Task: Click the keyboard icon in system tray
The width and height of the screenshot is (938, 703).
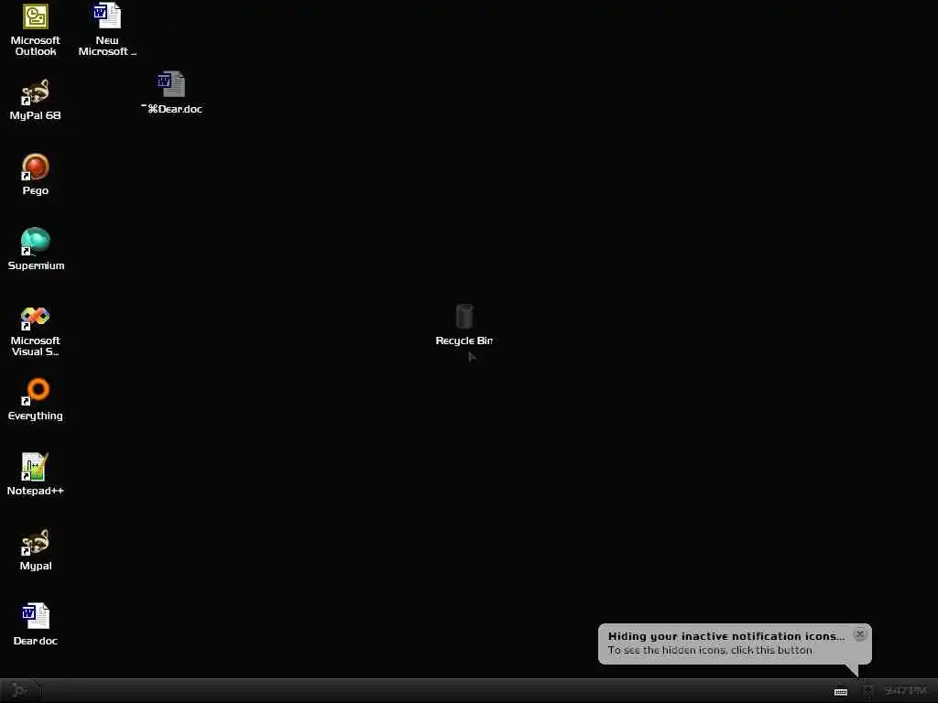Action: click(x=841, y=692)
